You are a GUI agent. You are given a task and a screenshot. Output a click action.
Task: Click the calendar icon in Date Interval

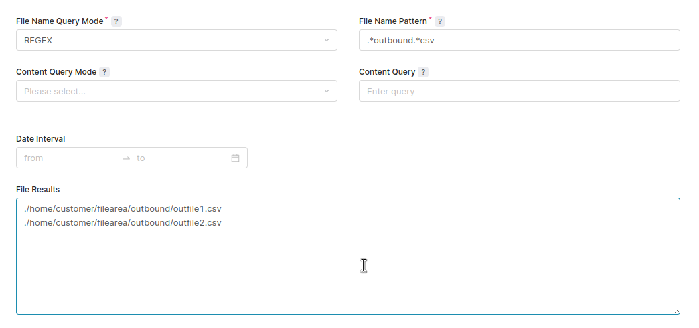[x=235, y=158]
